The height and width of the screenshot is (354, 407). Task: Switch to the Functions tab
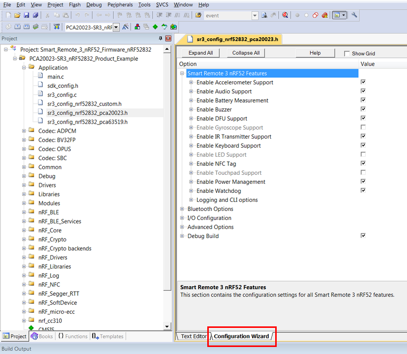pyautogui.click(x=72, y=336)
